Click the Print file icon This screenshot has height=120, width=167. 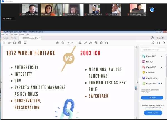[x=19, y=43]
